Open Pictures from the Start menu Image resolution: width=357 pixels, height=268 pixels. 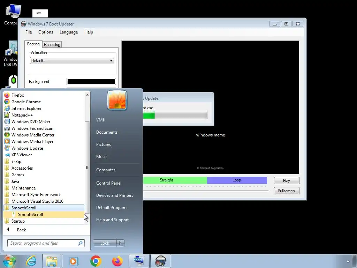[103, 144]
